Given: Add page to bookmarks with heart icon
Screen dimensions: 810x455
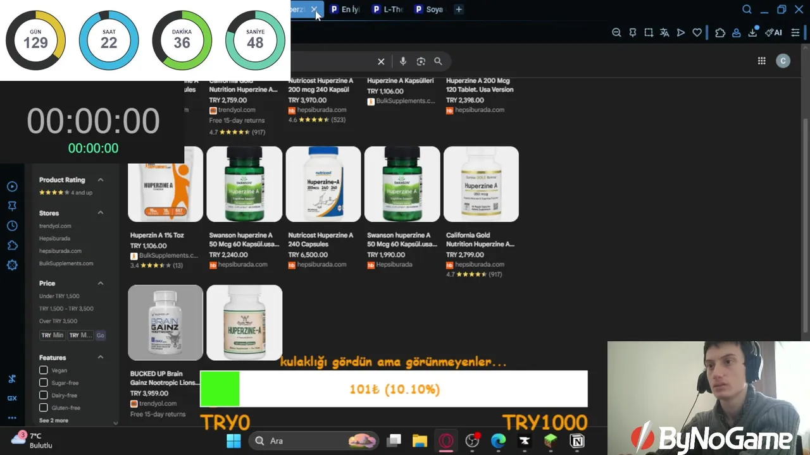Looking at the screenshot, I should [x=697, y=33].
